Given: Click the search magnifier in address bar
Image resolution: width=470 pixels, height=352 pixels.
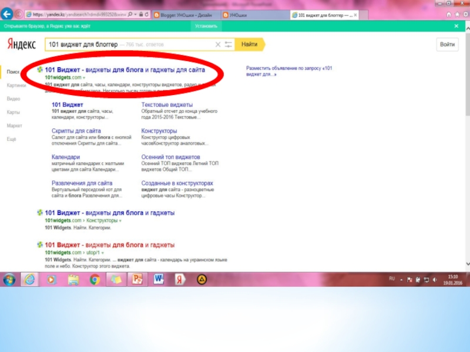Looking at the screenshot, I should click(130, 14).
